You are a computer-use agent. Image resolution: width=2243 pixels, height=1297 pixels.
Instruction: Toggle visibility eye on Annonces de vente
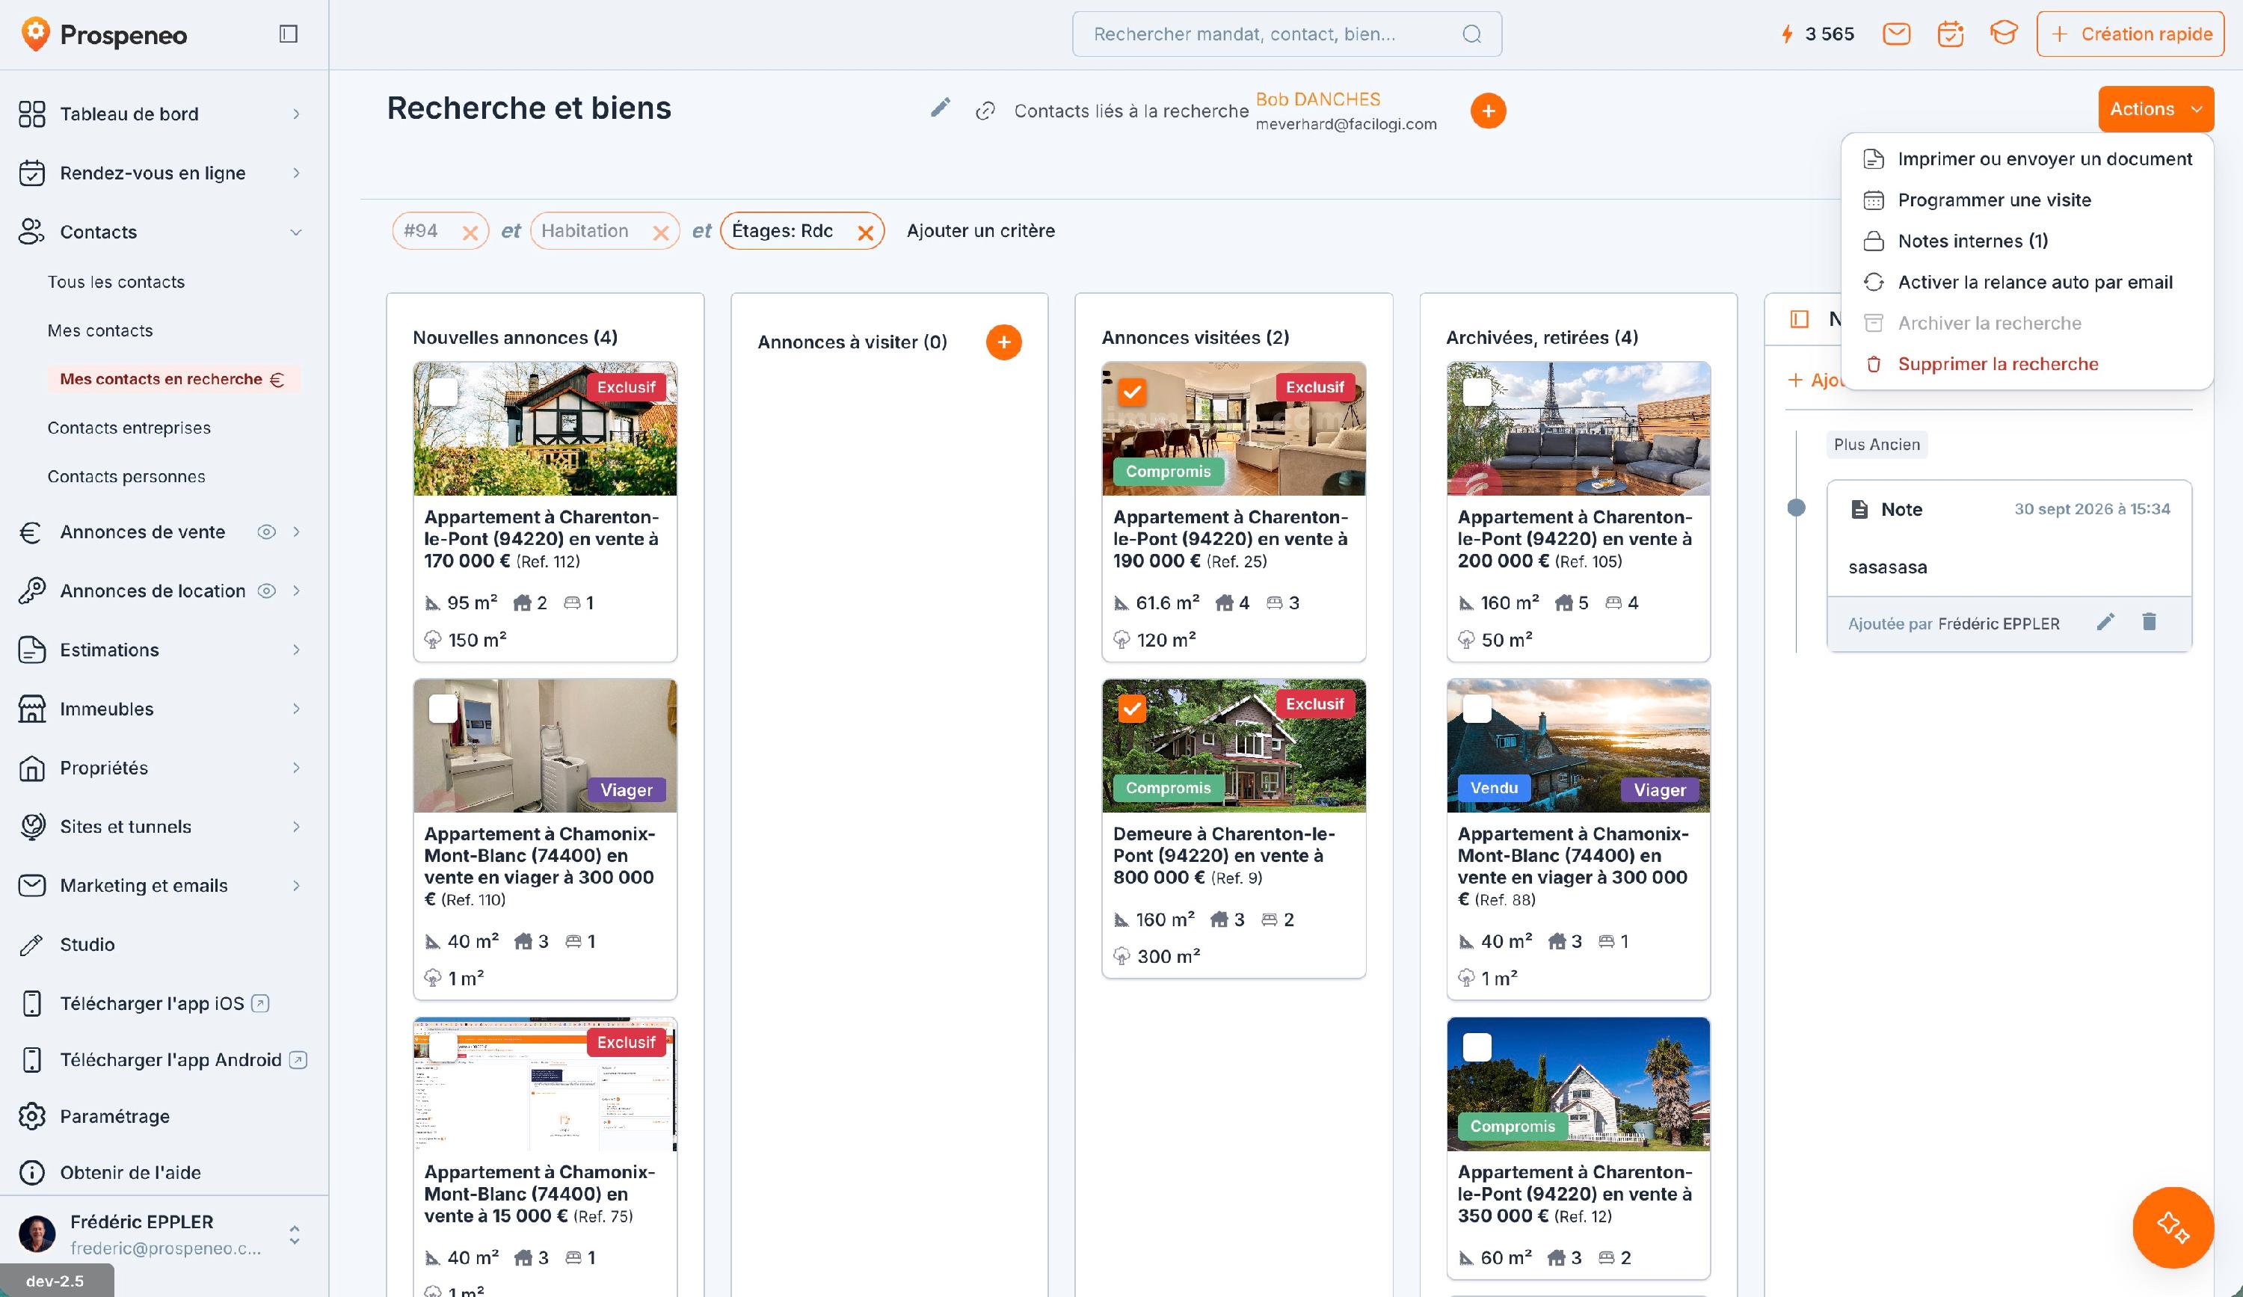266,532
